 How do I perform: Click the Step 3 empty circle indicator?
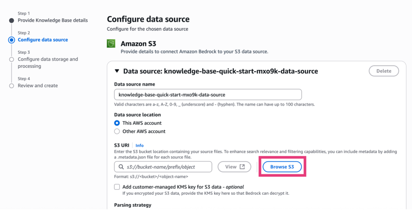click(x=12, y=59)
